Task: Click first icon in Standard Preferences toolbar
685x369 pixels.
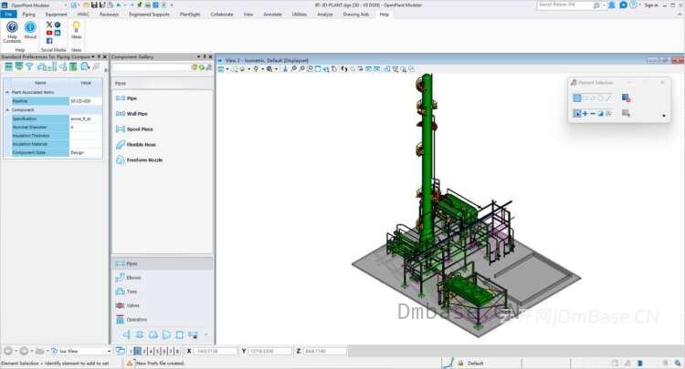Action: coord(8,67)
